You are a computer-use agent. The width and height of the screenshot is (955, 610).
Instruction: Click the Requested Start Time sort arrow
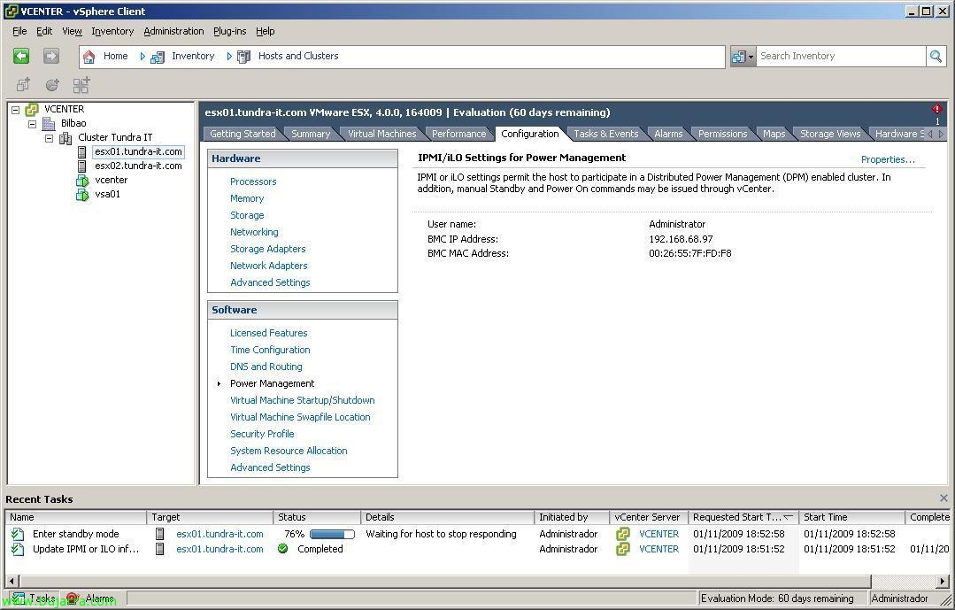click(x=788, y=517)
